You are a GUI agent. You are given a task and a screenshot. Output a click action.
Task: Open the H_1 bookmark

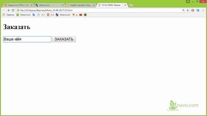pos(41,15)
